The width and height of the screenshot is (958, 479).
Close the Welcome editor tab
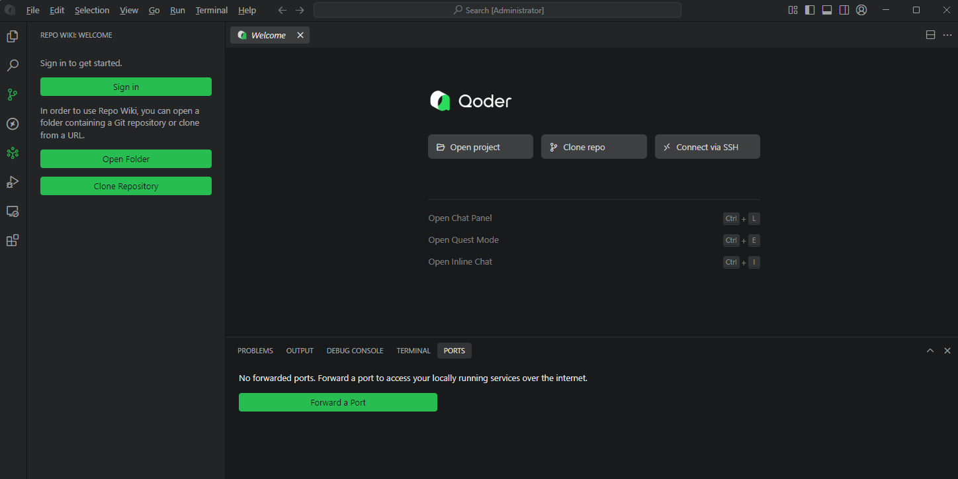(300, 35)
